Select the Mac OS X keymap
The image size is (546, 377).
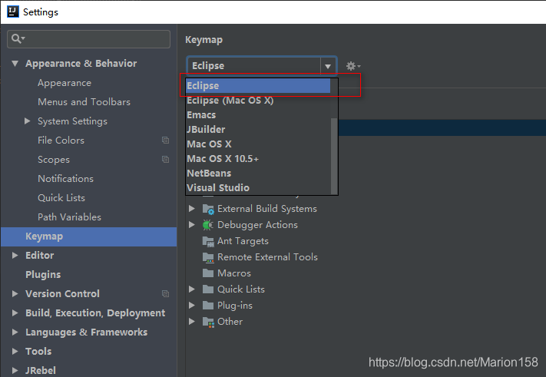pyautogui.click(x=258, y=144)
